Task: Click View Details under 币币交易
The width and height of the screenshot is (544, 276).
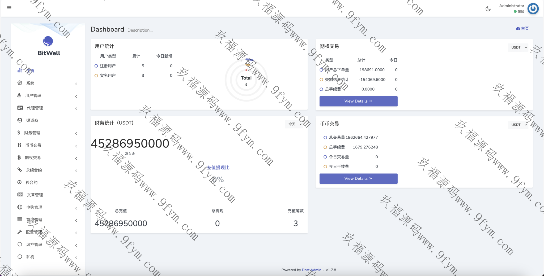Action: (358, 179)
